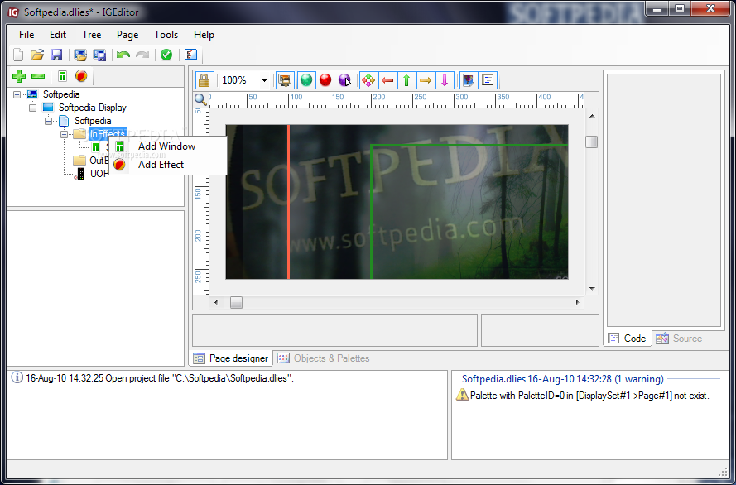Image resolution: width=736 pixels, height=485 pixels.
Task: Collapse the root Softpedia tree node
Action: pyautogui.click(x=17, y=94)
